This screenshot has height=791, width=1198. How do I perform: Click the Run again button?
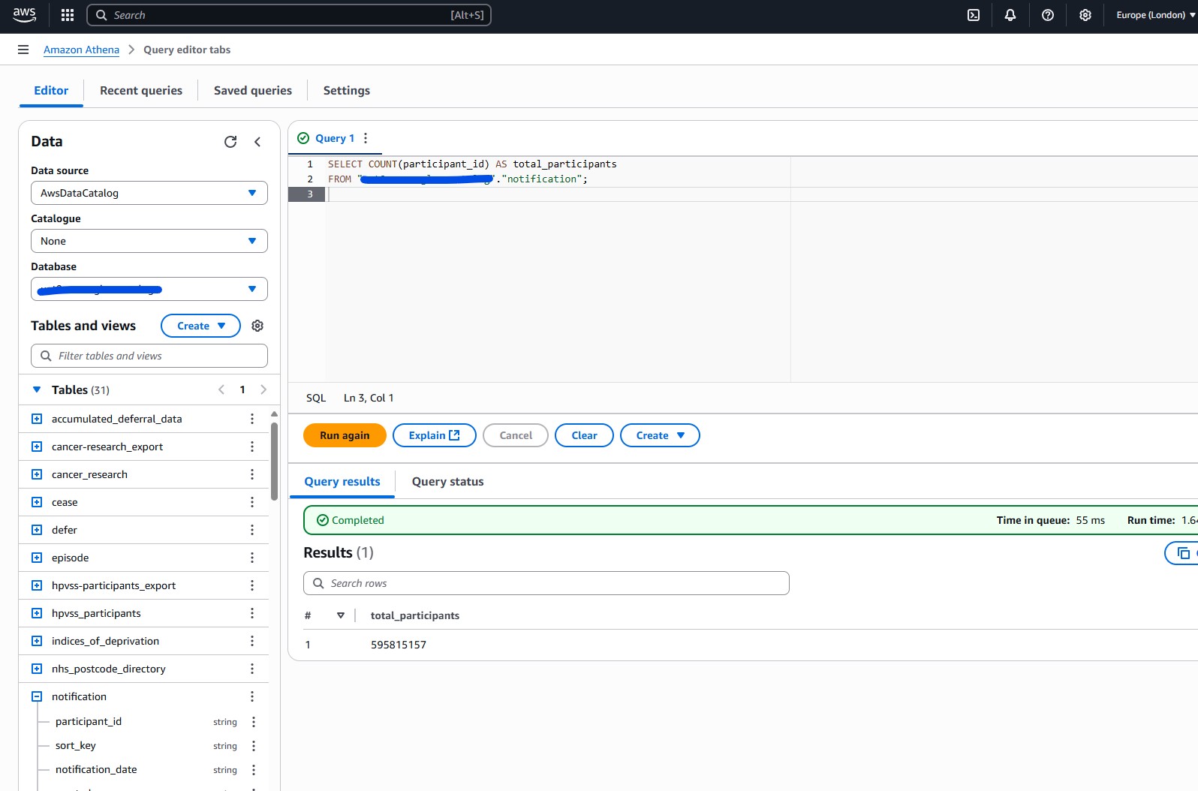345,435
